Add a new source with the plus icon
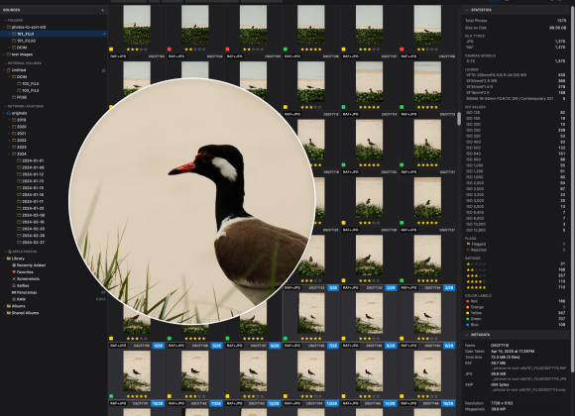 coord(103,10)
